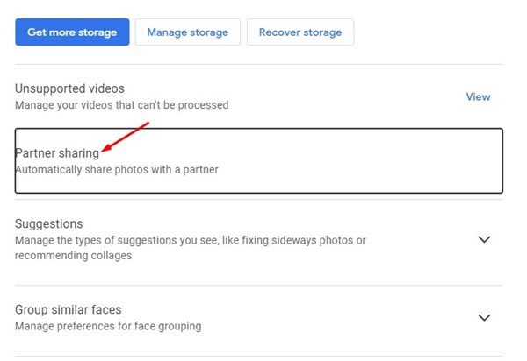Open the Partner sharing setting row
Viewport: 527px width, 361px height.
(259, 160)
